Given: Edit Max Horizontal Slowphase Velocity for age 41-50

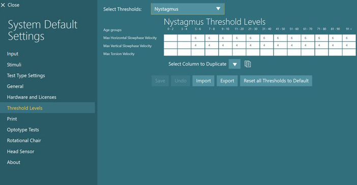Looking at the screenshot, I should (x=280, y=38).
